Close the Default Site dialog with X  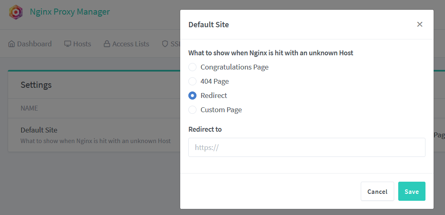pyautogui.click(x=420, y=24)
